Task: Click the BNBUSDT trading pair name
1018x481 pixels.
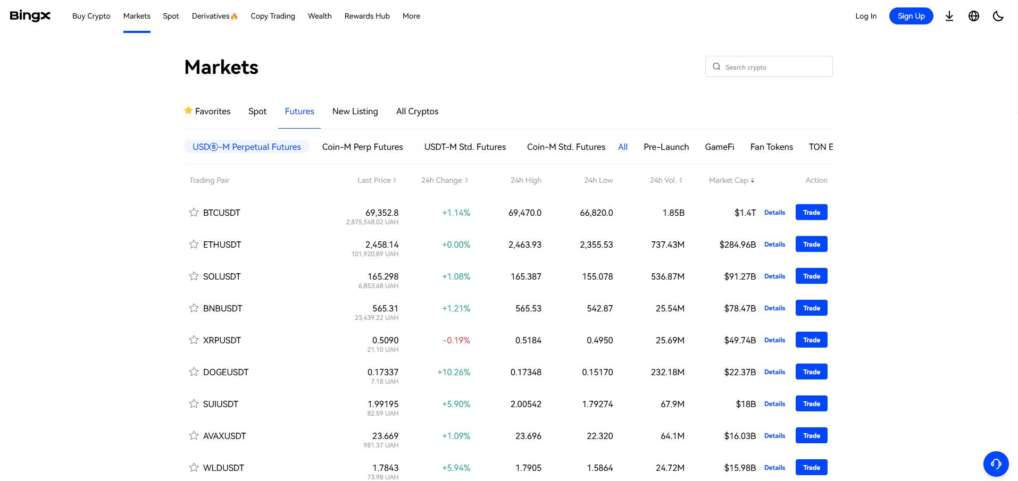Action: pyautogui.click(x=222, y=308)
